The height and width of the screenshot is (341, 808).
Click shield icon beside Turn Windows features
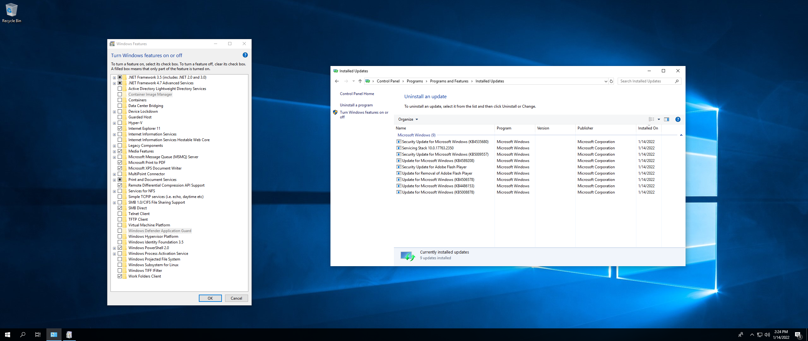[335, 112]
